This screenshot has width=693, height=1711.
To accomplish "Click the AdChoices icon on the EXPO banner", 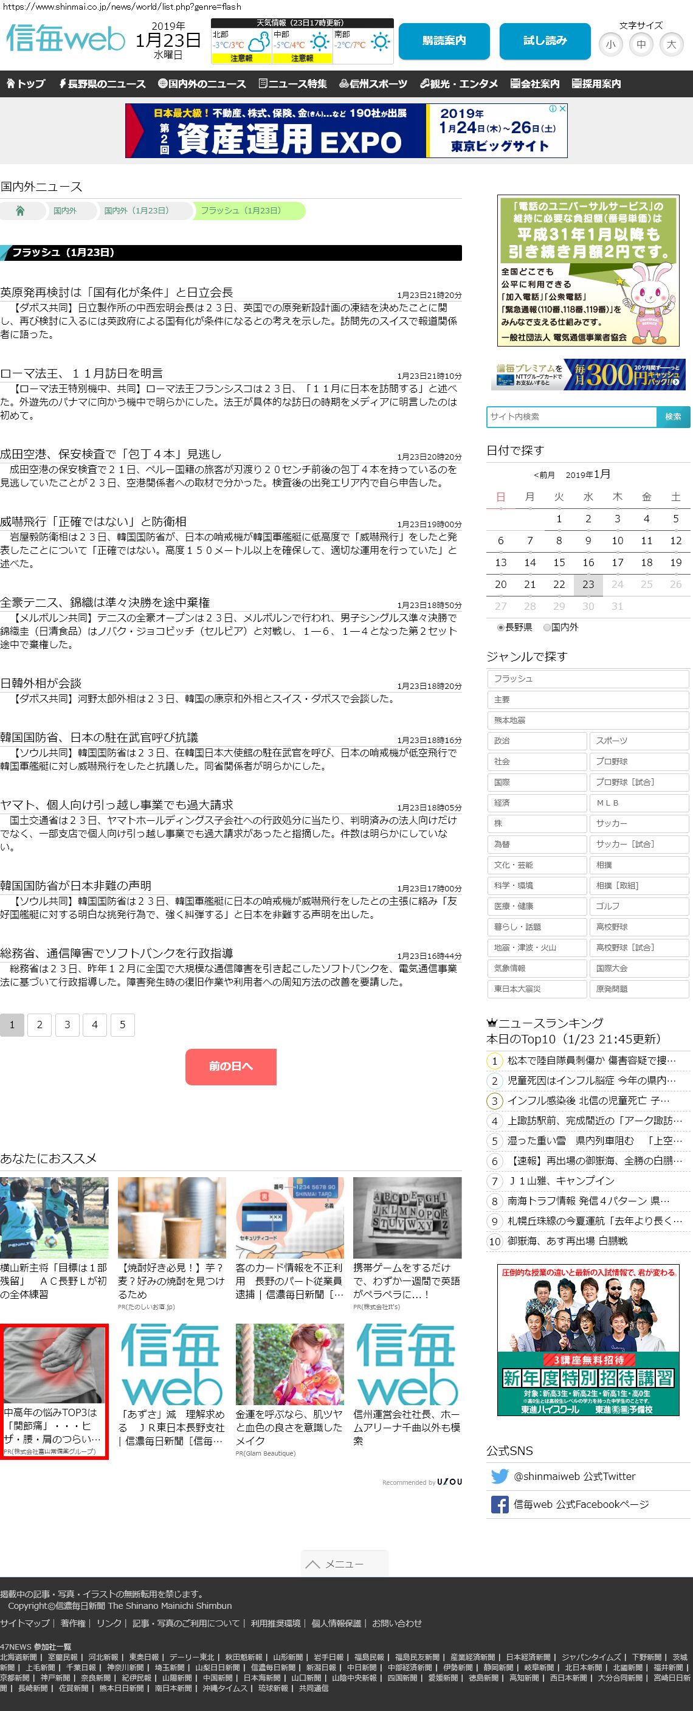I will coord(553,108).
